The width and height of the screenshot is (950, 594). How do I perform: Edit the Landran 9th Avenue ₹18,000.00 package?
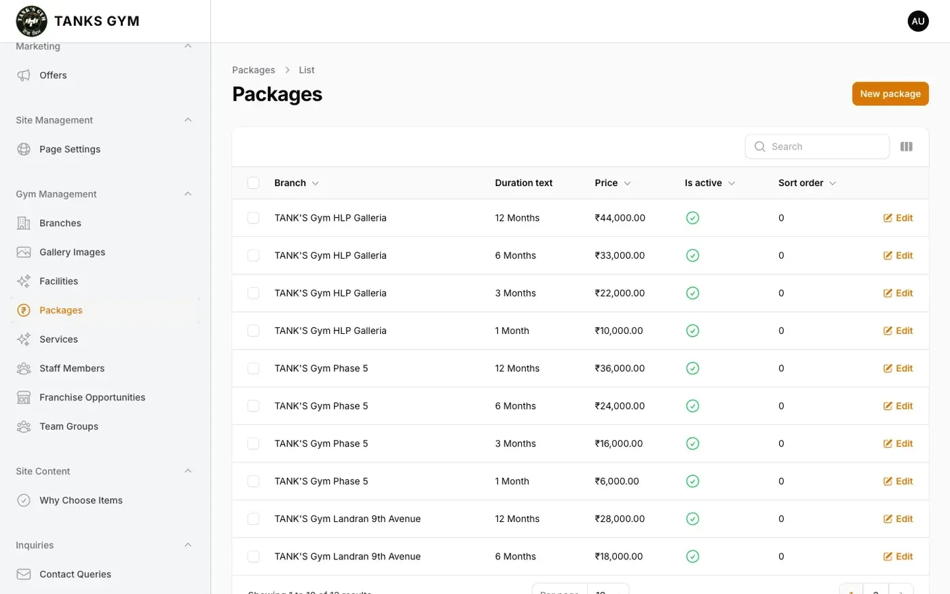point(898,557)
